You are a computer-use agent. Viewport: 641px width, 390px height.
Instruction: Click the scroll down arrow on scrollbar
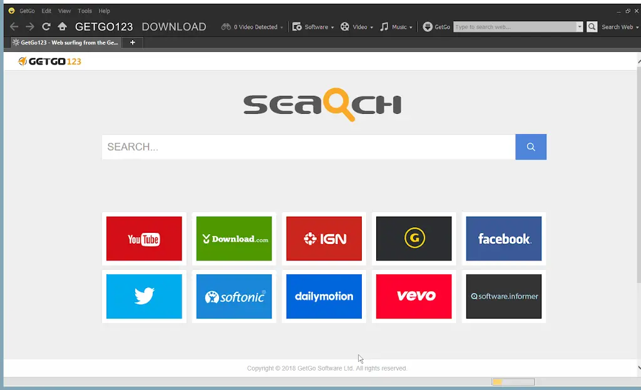(639, 367)
